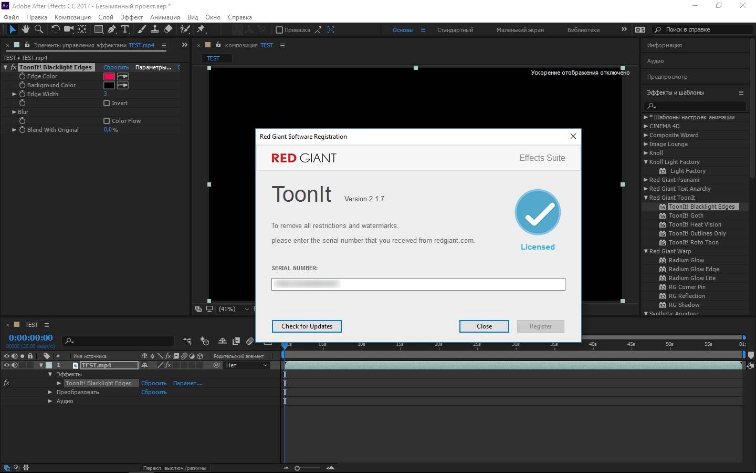
Task: Open the parent dropdown showing Нет
Action: coord(247,365)
